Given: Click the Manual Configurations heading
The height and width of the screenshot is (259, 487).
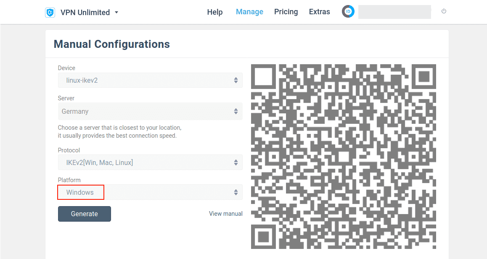Looking at the screenshot, I should pyautogui.click(x=112, y=44).
